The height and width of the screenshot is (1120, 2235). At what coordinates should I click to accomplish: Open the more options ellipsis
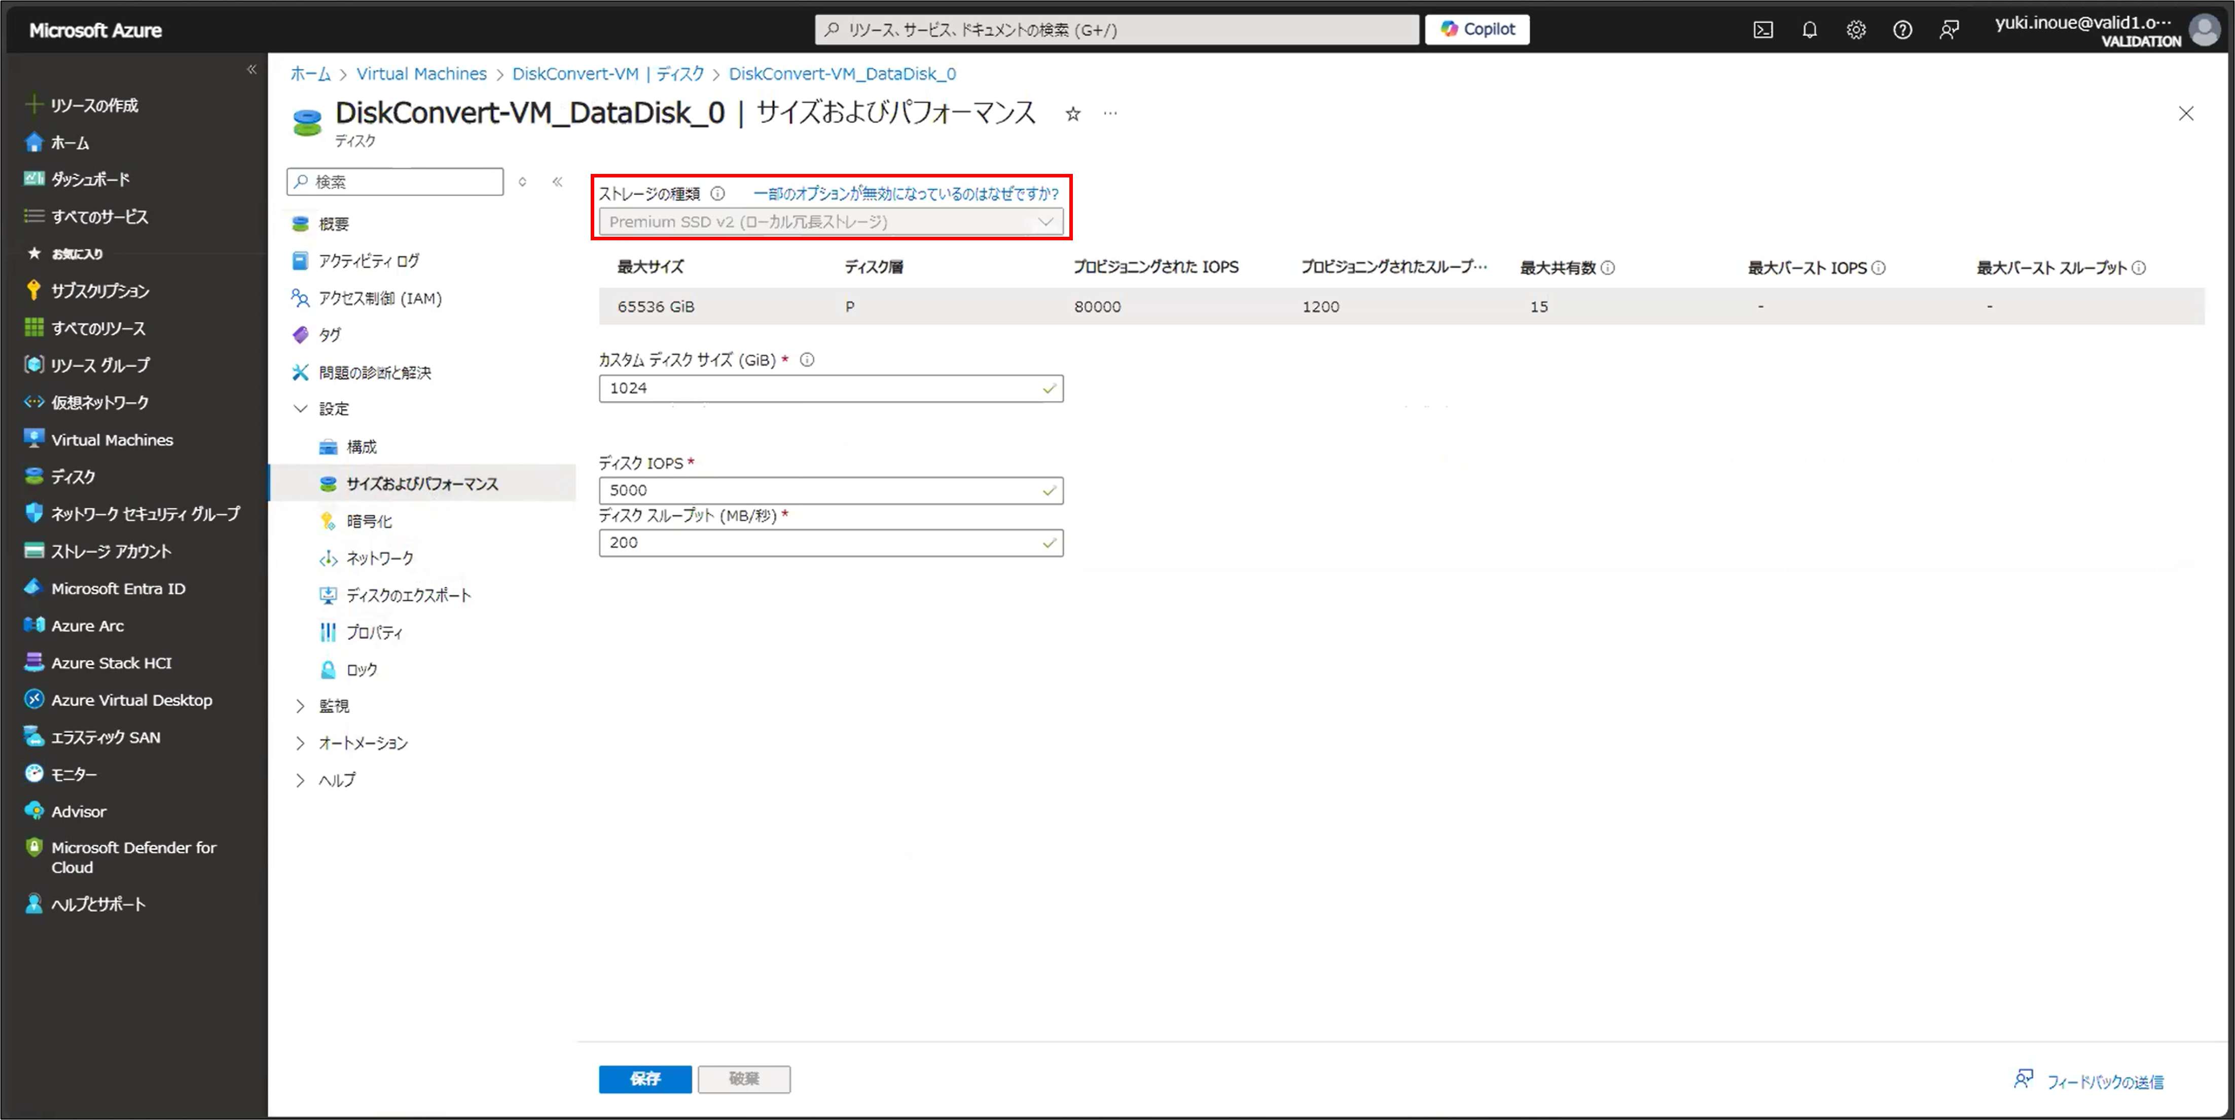click(x=1110, y=114)
